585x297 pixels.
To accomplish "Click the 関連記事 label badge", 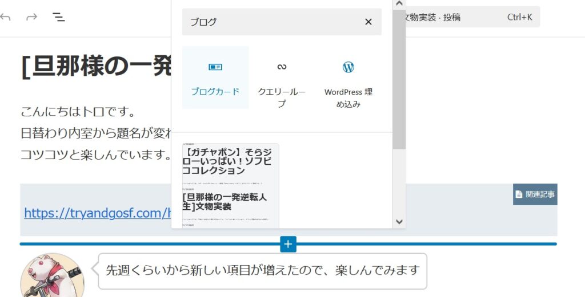I will 535,194.
